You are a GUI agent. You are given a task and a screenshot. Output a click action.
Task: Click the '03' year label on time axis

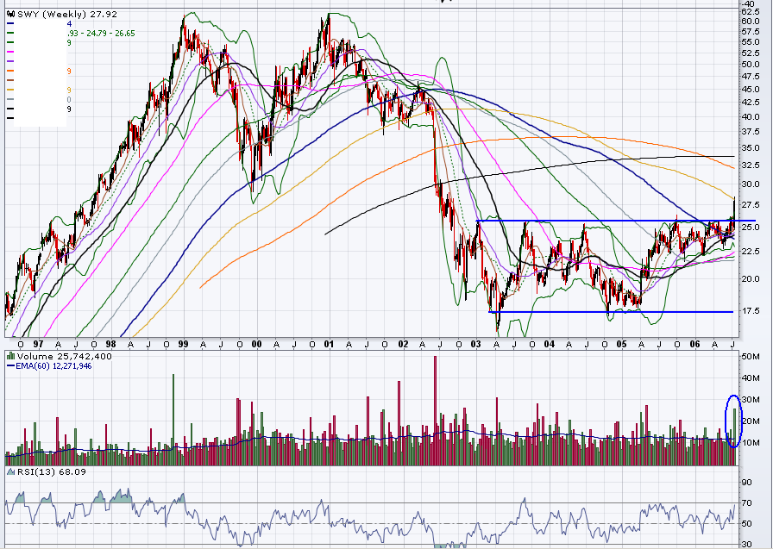[475, 344]
